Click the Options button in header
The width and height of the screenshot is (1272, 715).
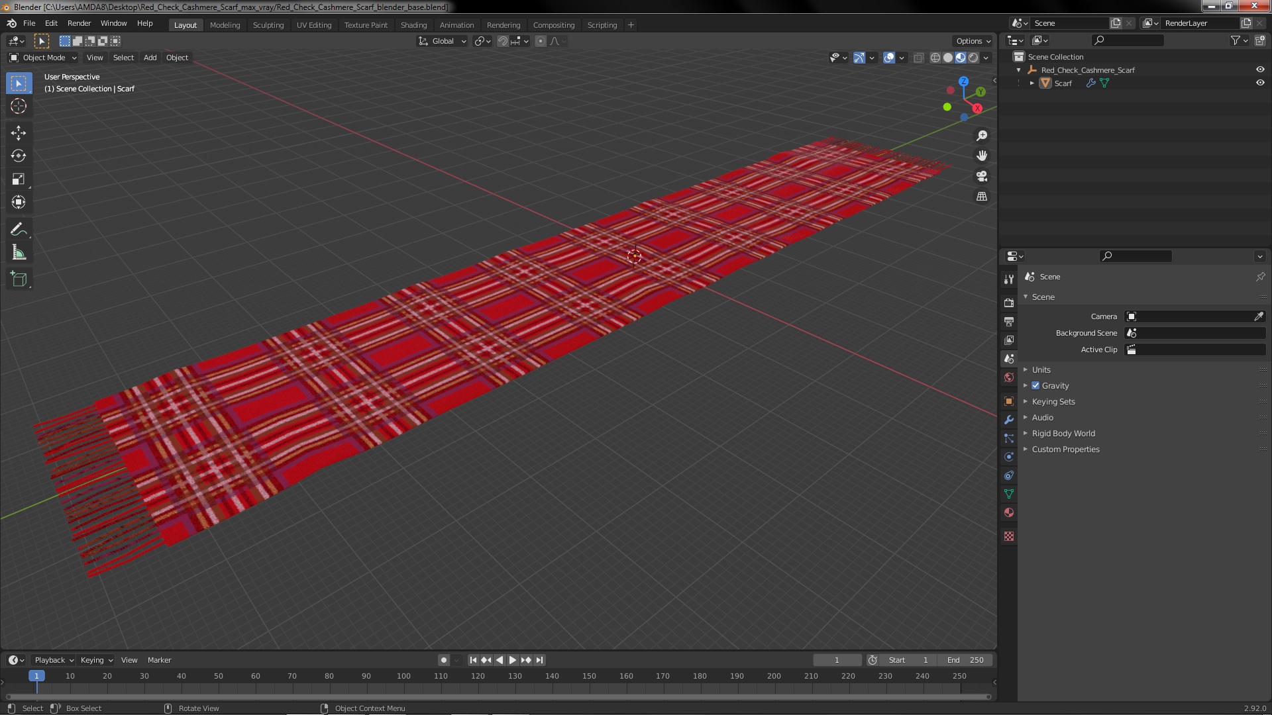(x=973, y=41)
